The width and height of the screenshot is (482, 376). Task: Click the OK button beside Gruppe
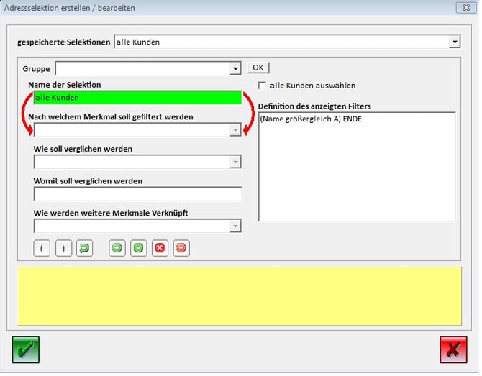pos(258,68)
